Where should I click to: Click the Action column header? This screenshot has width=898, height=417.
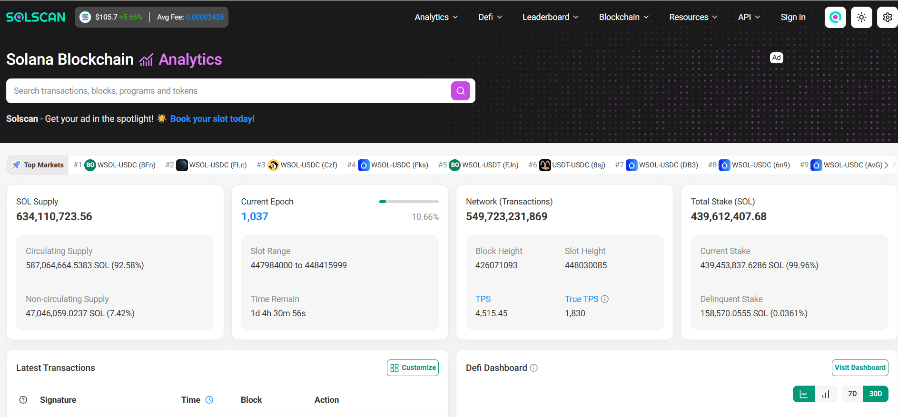[x=326, y=400]
